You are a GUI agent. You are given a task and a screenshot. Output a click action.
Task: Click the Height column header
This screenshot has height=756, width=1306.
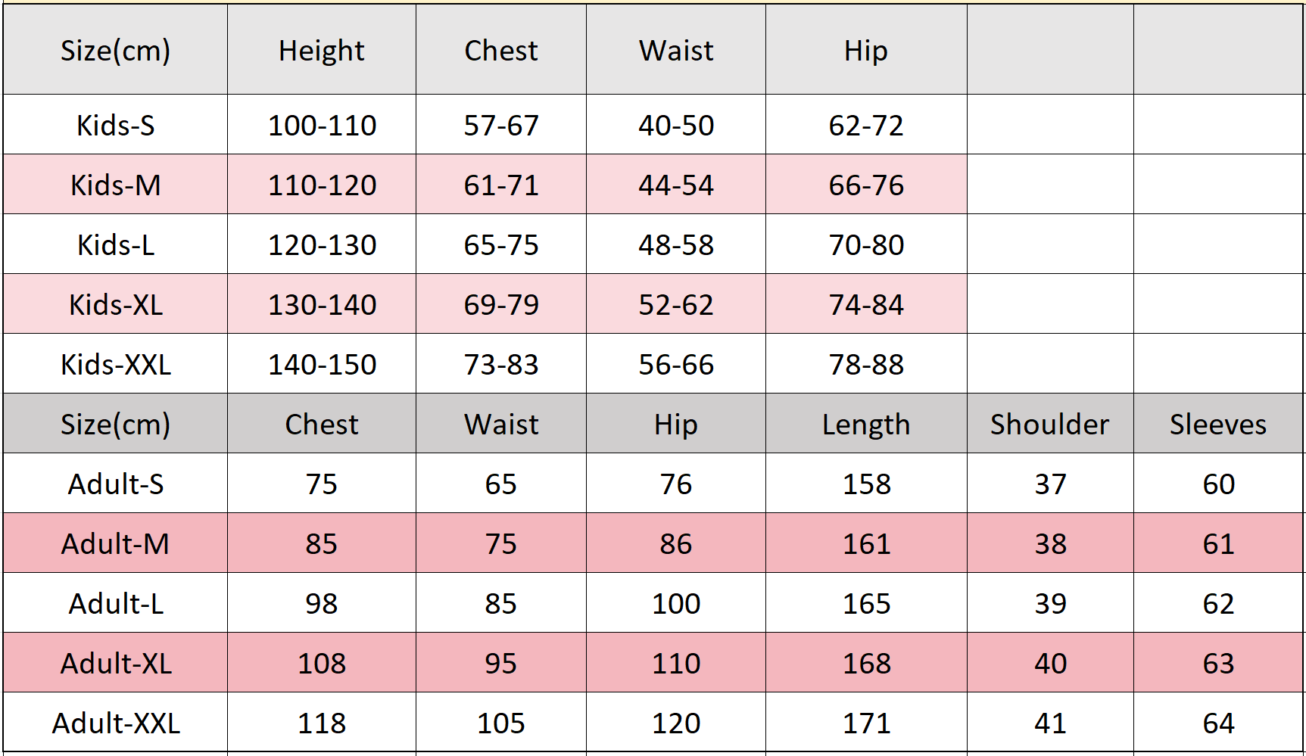322,50
